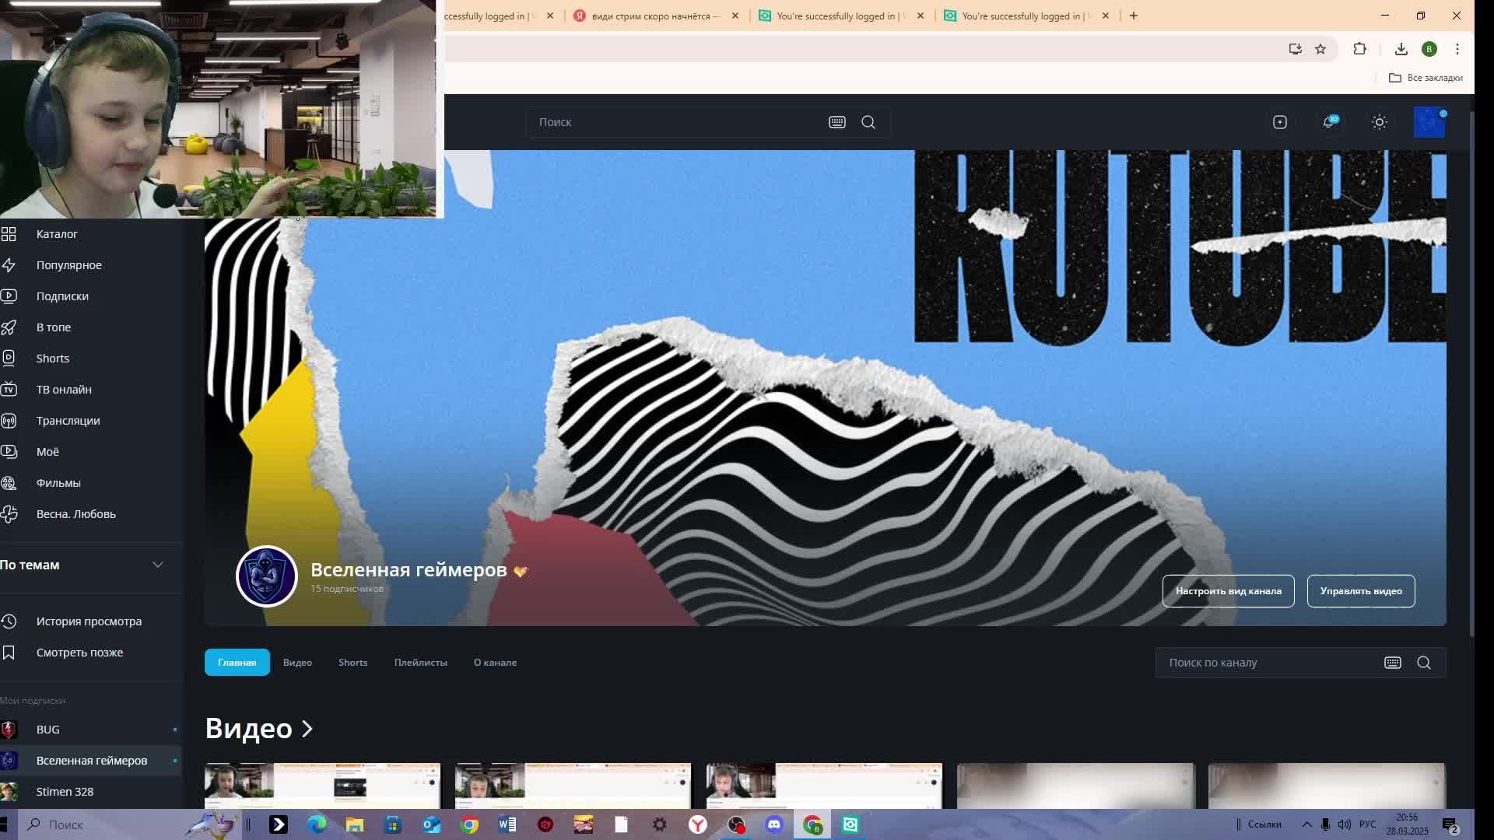The image size is (1494, 840).
Task: Open ТВ онлайн in sidebar
Action: coord(64,390)
